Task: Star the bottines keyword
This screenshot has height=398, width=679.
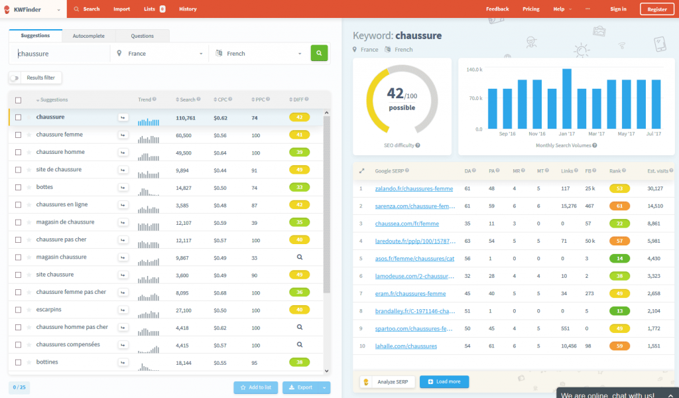Action: [x=29, y=362]
